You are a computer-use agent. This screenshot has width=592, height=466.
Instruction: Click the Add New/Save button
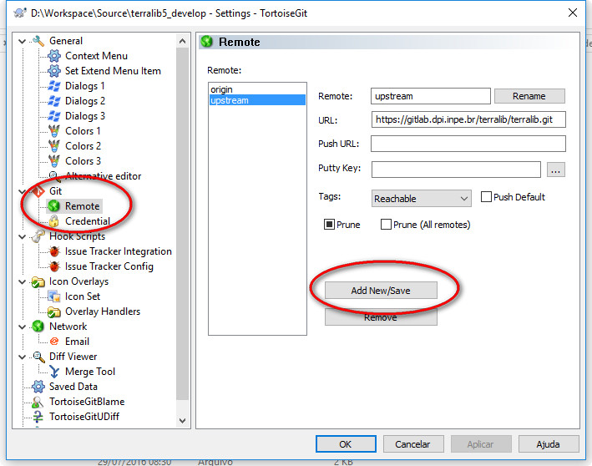(x=380, y=291)
